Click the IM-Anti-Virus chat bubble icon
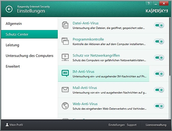Screen dimensions: 172x131 pyautogui.click(x=65, y=73)
